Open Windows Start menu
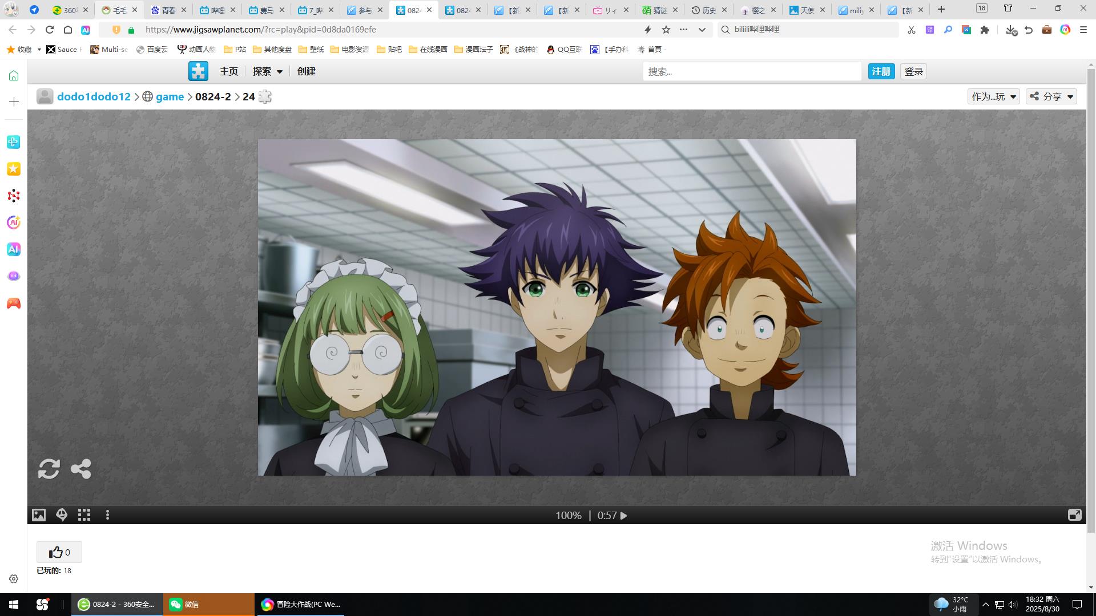 [14, 604]
